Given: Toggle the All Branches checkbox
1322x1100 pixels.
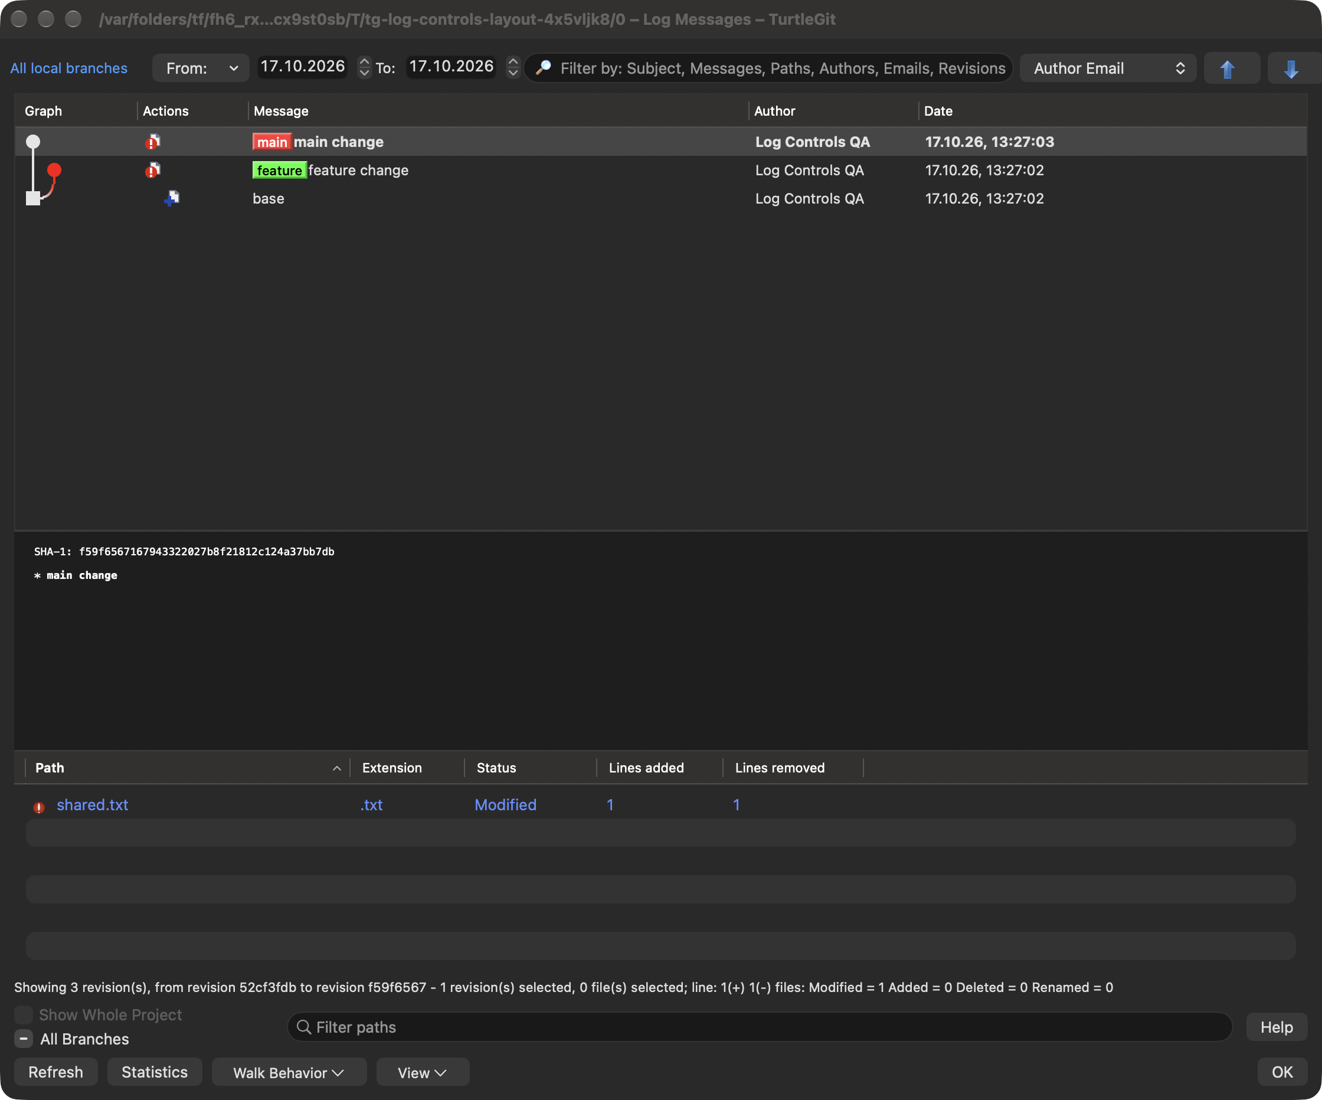Looking at the screenshot, I should pos(23,1038).
